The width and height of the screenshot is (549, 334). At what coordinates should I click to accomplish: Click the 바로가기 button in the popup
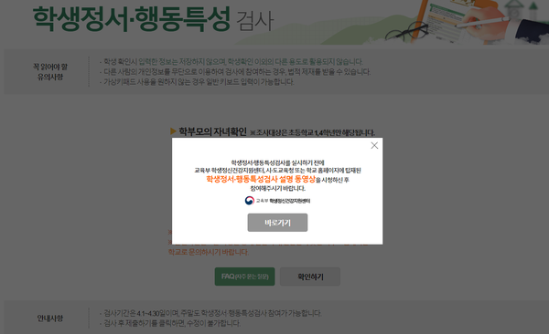(x=277, y=223)
